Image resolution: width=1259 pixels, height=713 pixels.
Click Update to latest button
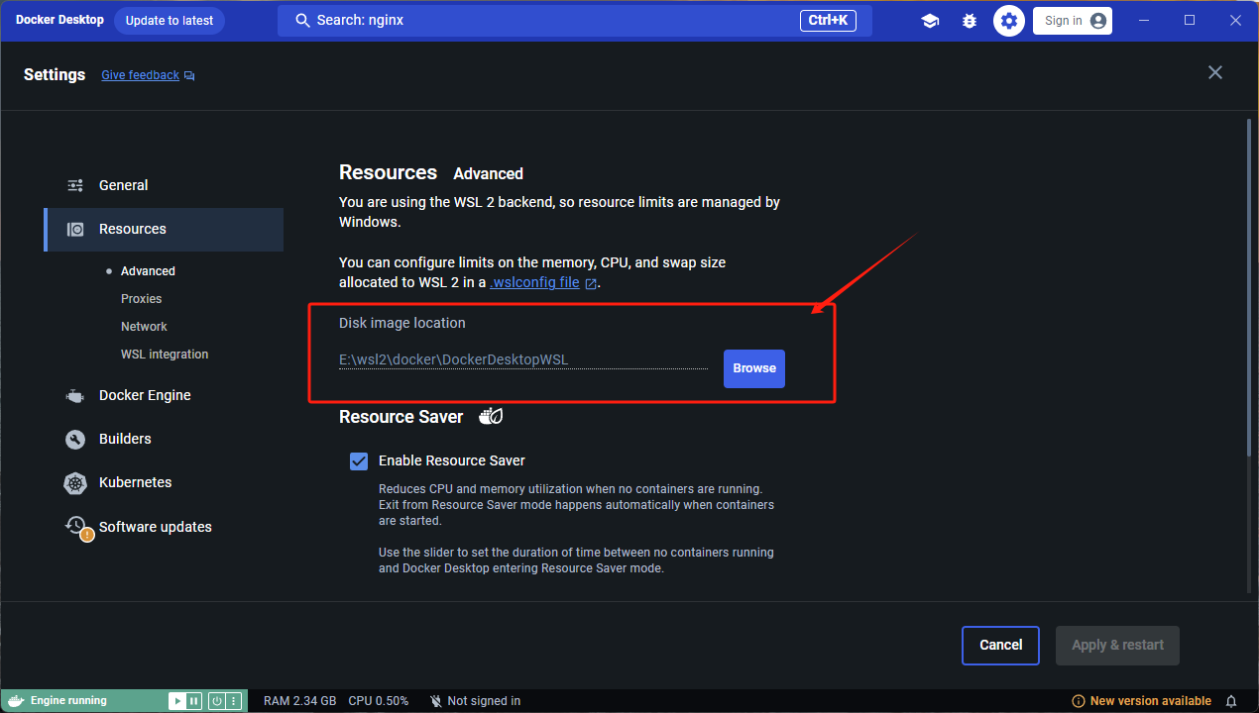tap(170, 20)
